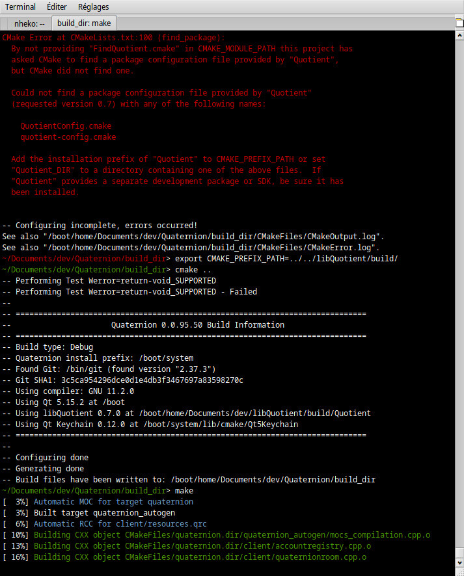Click the CMakeOutput.log path line
464x576 pixels.
pyautogui.click(x=193, y=237)
